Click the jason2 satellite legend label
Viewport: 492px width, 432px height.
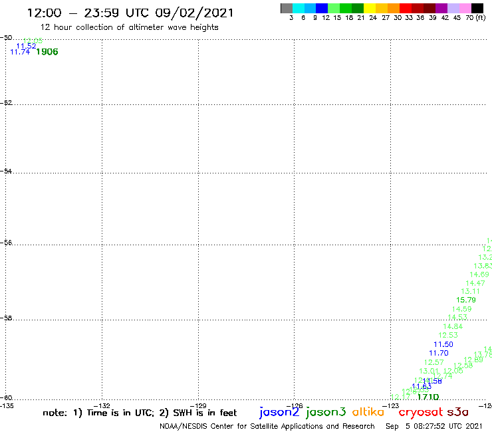279,413
